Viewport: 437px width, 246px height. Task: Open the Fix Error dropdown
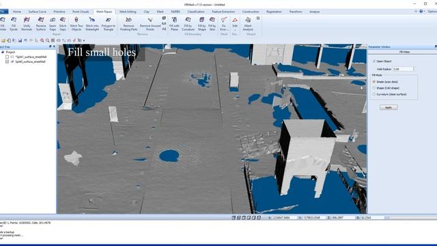[224, 24]
